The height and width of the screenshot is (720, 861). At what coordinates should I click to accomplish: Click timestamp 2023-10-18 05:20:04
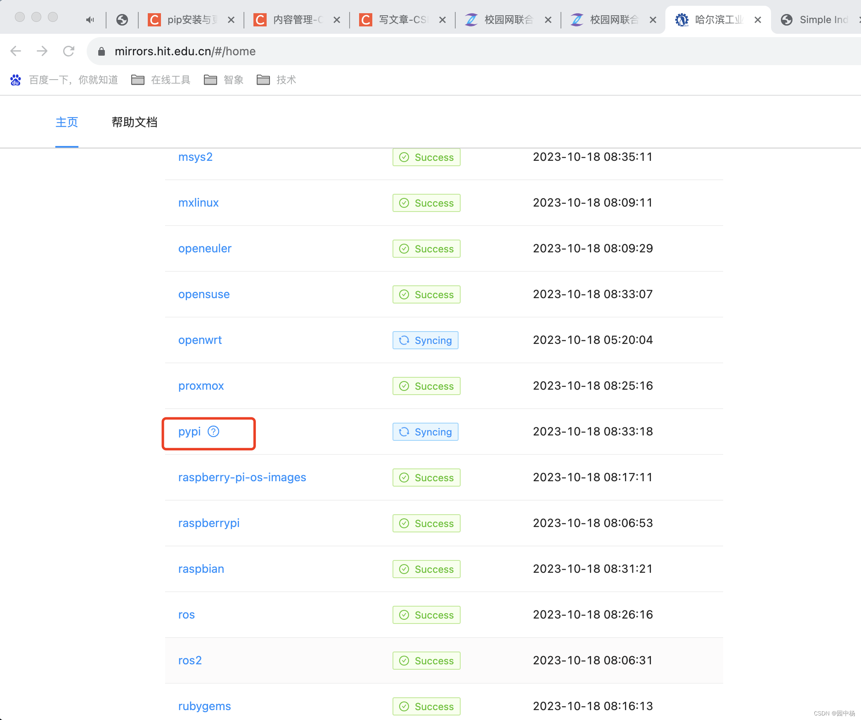pyautogui.click(x=593, y=340)
